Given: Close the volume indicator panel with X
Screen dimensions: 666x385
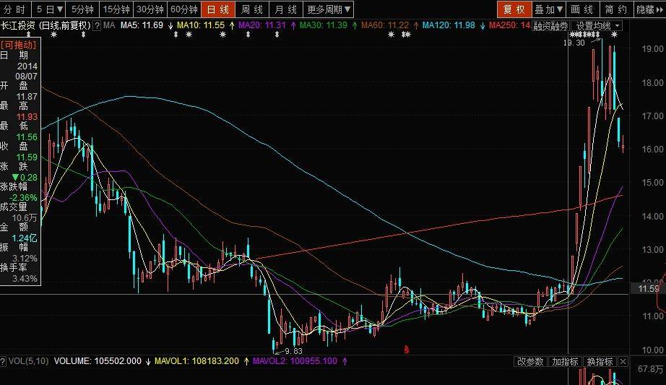Looking at the screenshot, I should click(623, 361).
